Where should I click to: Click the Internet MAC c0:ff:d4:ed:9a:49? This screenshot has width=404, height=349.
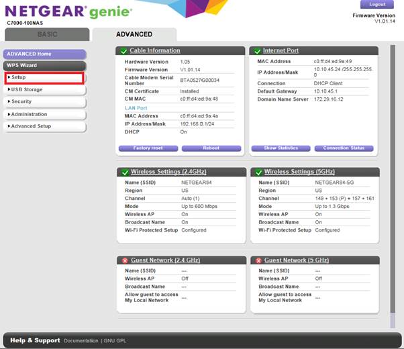pos(333,61)
